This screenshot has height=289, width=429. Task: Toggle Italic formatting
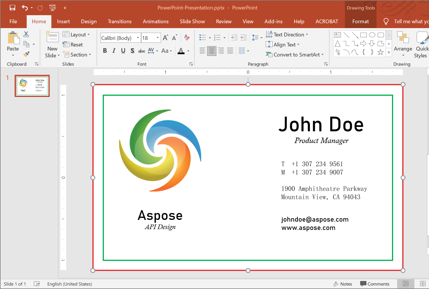[x=114, y=51]
